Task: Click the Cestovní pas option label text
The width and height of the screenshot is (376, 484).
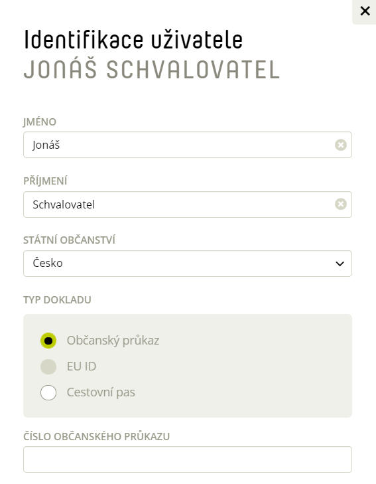Action: [101, 392]
